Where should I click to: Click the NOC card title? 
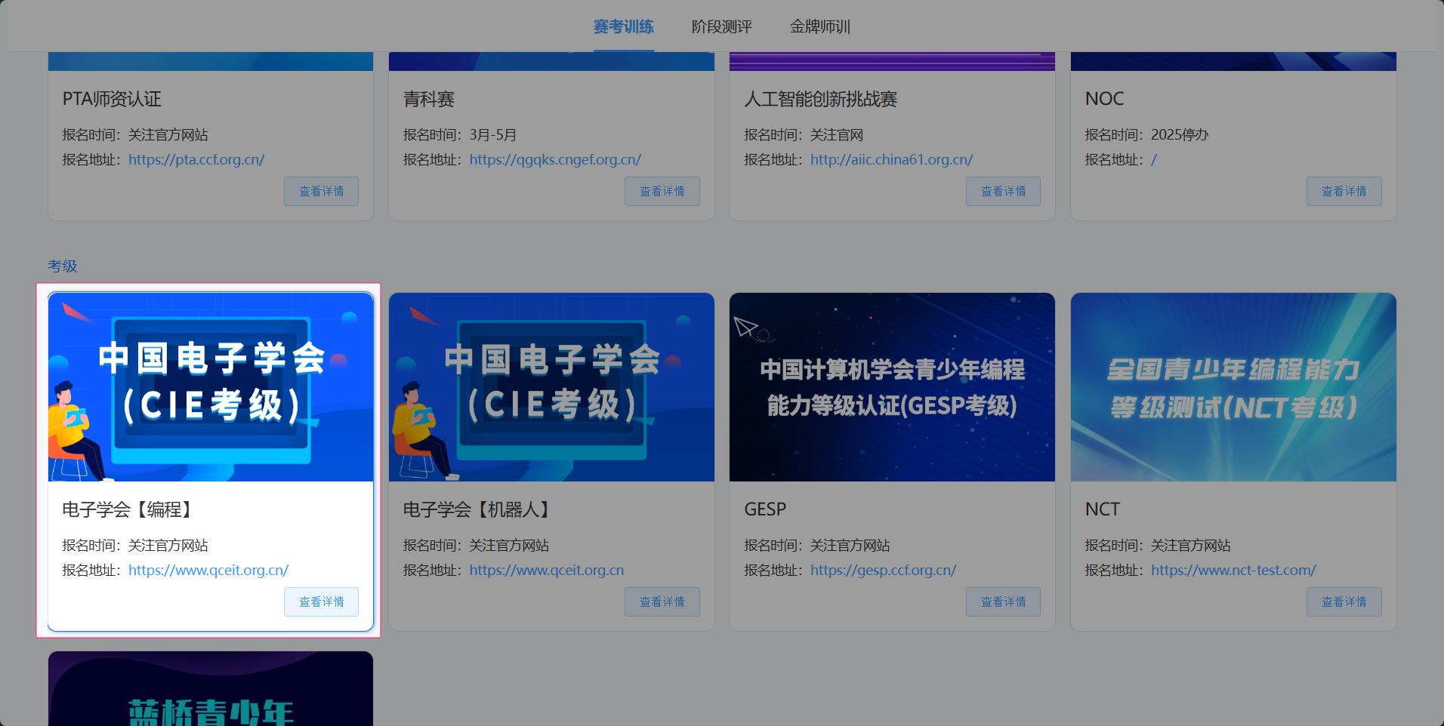click(x=1104, y=99)
